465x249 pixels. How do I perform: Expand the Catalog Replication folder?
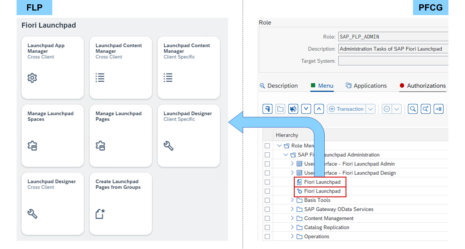click(x=292, y=227)
